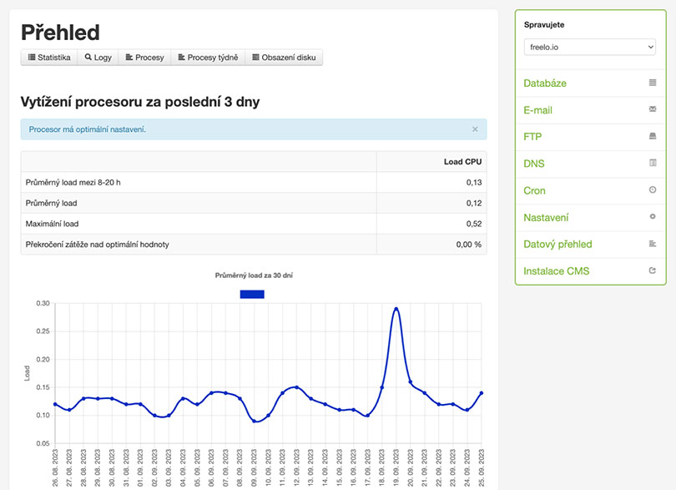This screenshot has width=676, height=490.
Task: Select the value 0,12 in the table
Action: (474, 203)
